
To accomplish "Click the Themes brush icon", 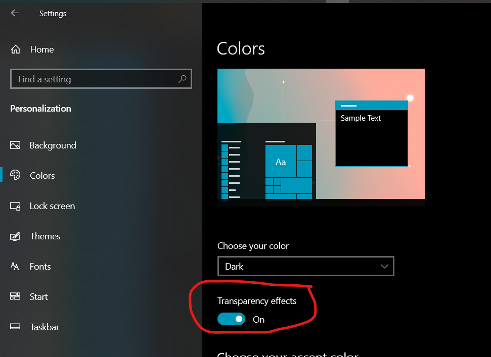I will pos(15,236).
